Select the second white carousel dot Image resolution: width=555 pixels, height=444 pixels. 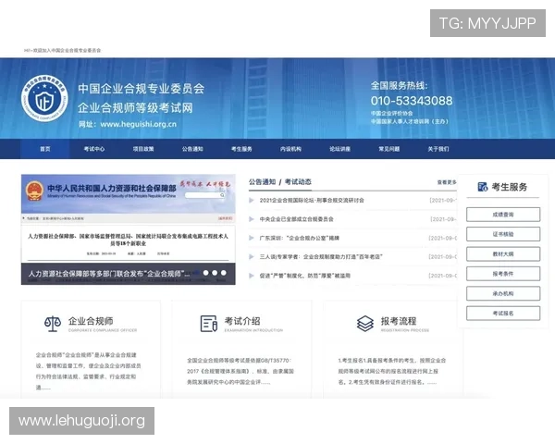pos(215,273)
